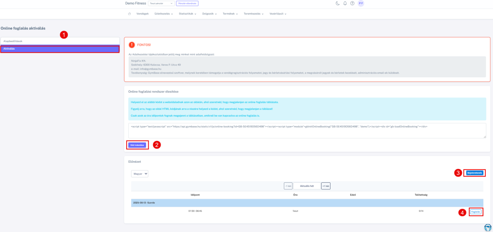Image resolution: width=493 pixels, height=232 pixels.
Task: Go to previous week with -1 hét
Action: pos(288,186)
